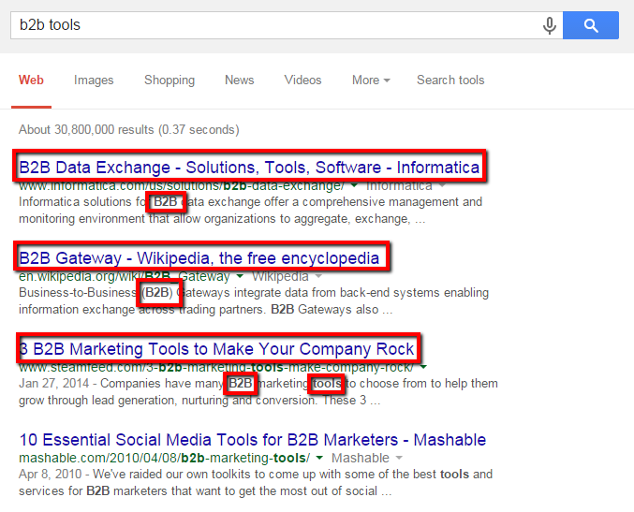Viewport: 634px width, 512px height.
Task: Switch to the Shopping tab
Action: (x=170, y=80)
